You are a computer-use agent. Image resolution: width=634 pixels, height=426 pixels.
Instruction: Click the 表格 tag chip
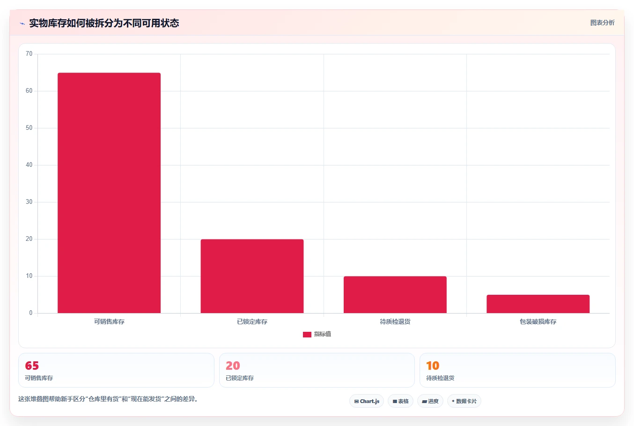click(x=400, y=401)
